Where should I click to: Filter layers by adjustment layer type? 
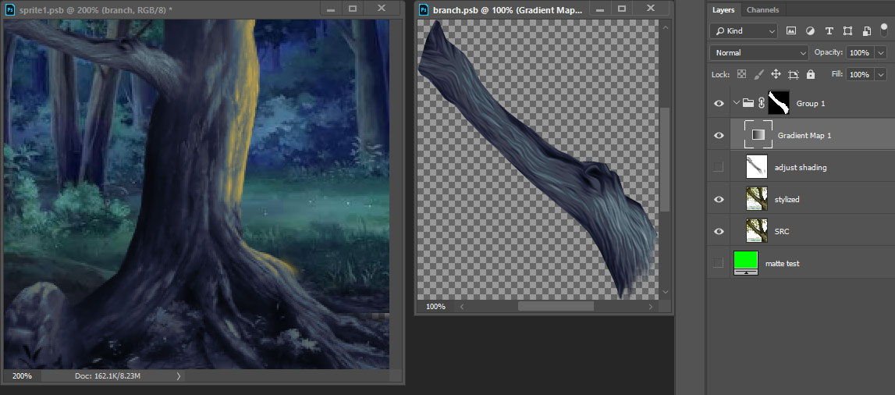tap(810, 31)
